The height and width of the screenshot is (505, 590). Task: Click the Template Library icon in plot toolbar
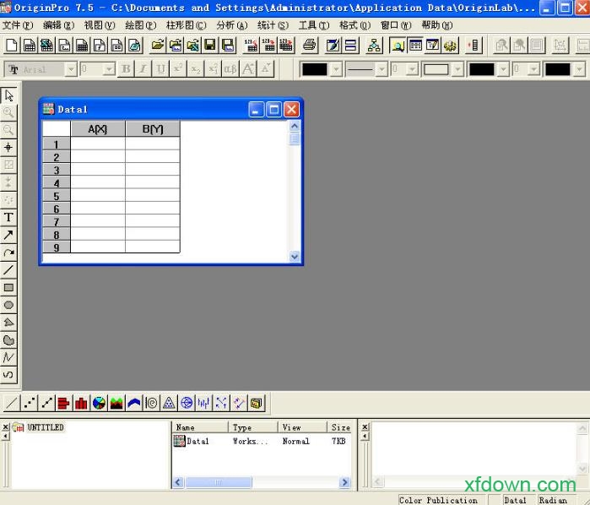tap(257, 404)
